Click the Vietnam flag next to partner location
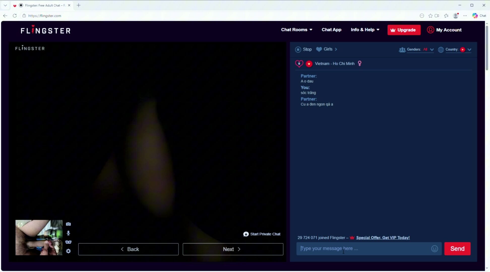This screenshot has height=272, width=490. 309,64
